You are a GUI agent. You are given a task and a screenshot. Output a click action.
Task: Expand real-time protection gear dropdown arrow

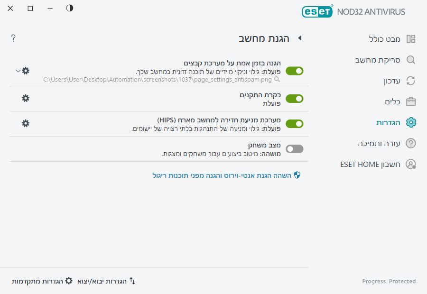[x=18, y=71]
